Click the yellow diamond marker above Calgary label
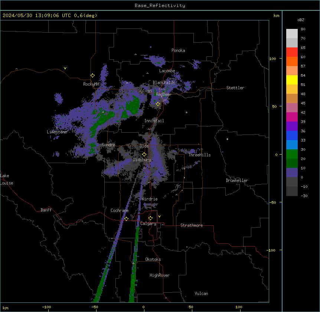 150,218
